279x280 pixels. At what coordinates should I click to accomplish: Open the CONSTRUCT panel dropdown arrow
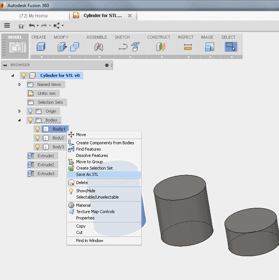tap(162, 57)
